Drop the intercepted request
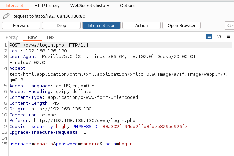 click(x=61, y=25)
